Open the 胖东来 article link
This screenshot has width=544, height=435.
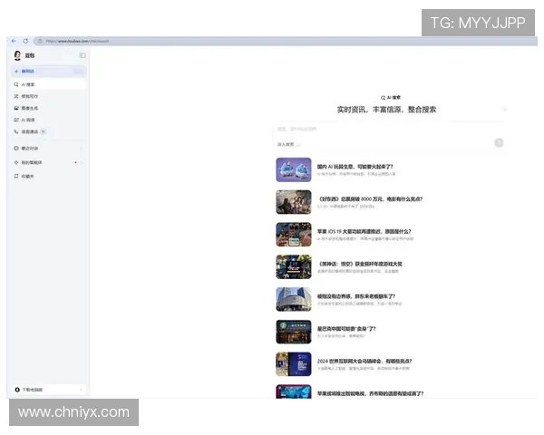(356, 296)
